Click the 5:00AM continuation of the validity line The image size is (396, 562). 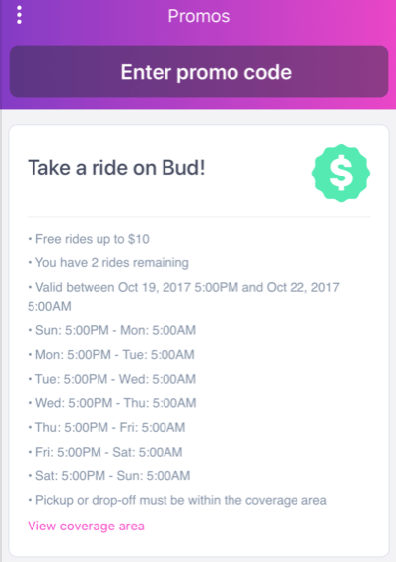coord(49,306)
